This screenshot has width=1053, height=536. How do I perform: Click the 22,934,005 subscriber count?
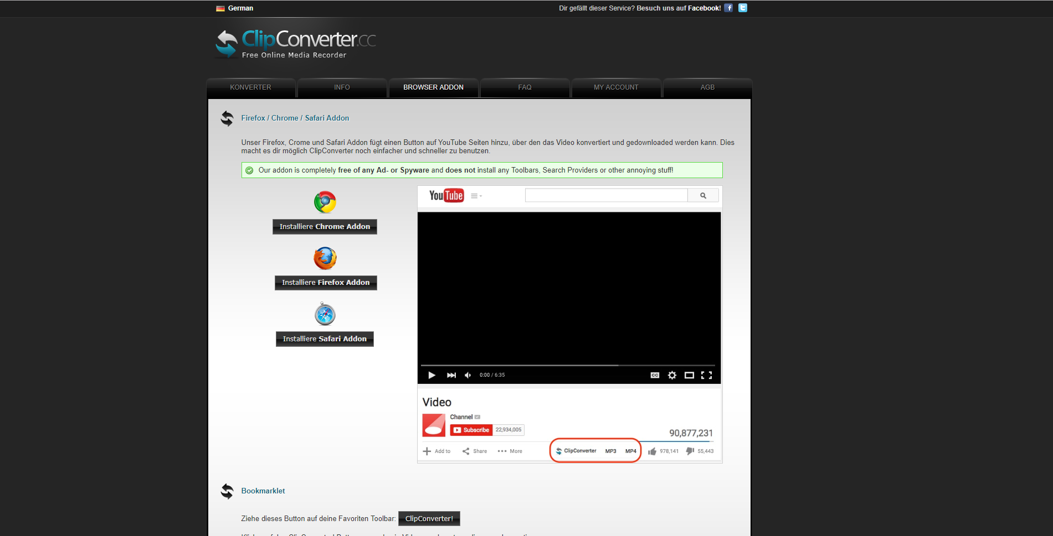point(508,430)
